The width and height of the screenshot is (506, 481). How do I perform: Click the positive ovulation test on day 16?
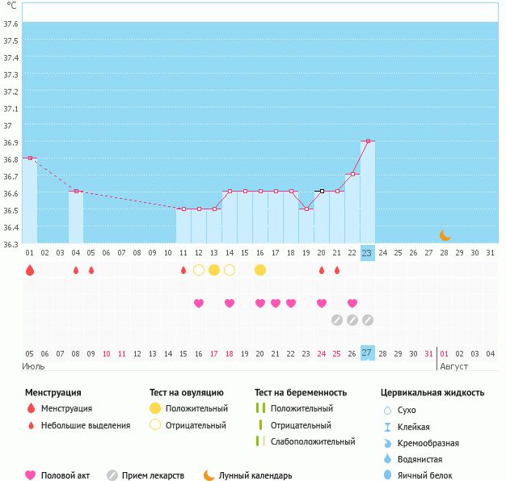pos(260,270)
